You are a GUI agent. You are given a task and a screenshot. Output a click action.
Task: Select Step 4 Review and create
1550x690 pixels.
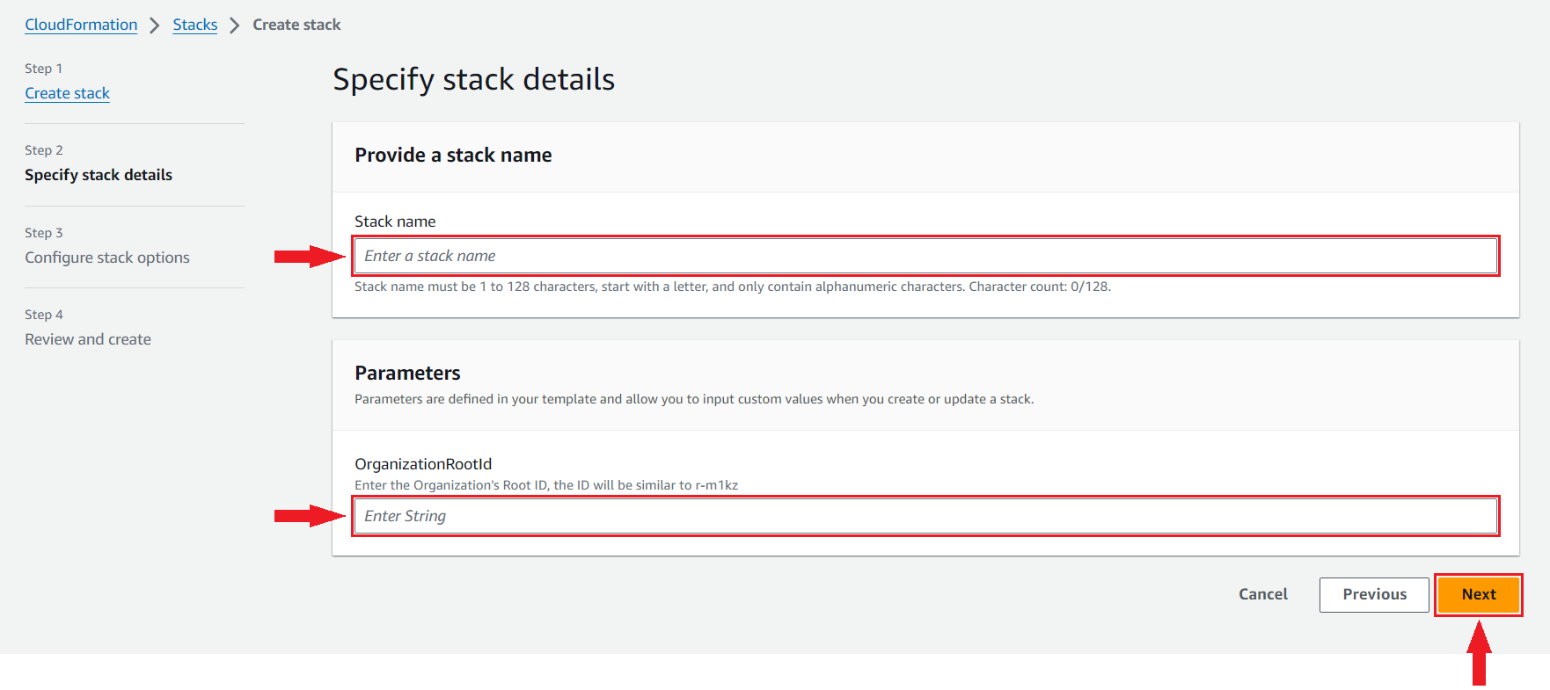pos(88,339)
